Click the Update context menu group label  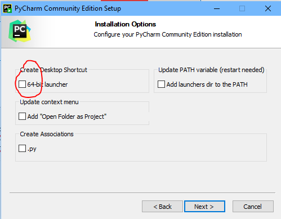(49, 102)
